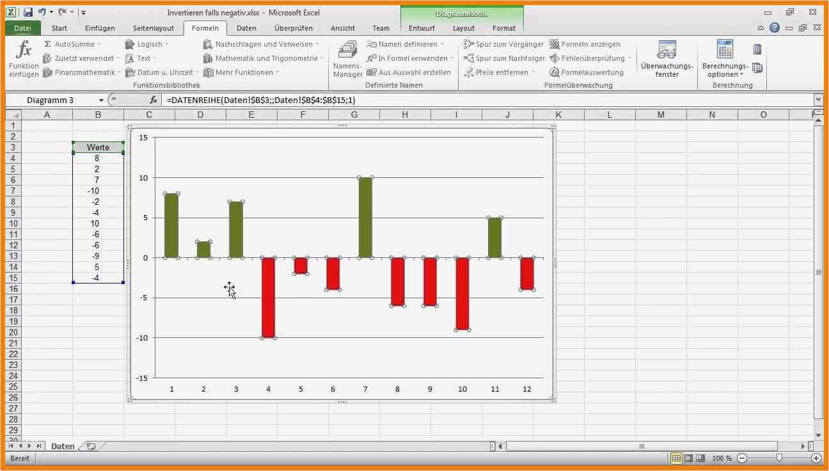Open Formelauswertung

click(x=587, y=72)
